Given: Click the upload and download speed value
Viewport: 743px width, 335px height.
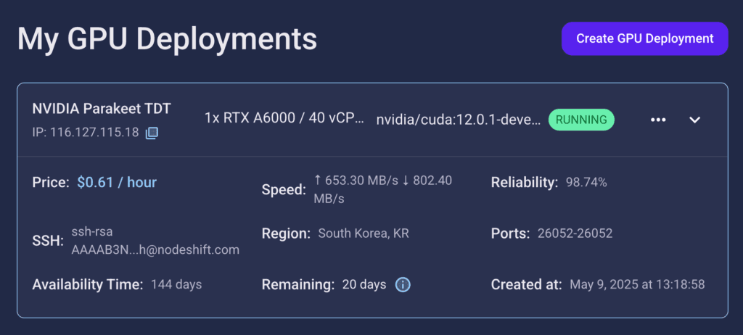Looking at the screenshot, I should (383, 189).
